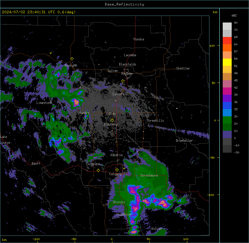Click the Lacombe city label
This screenshot has height=243, width=249.
click(x=130, y=55)
